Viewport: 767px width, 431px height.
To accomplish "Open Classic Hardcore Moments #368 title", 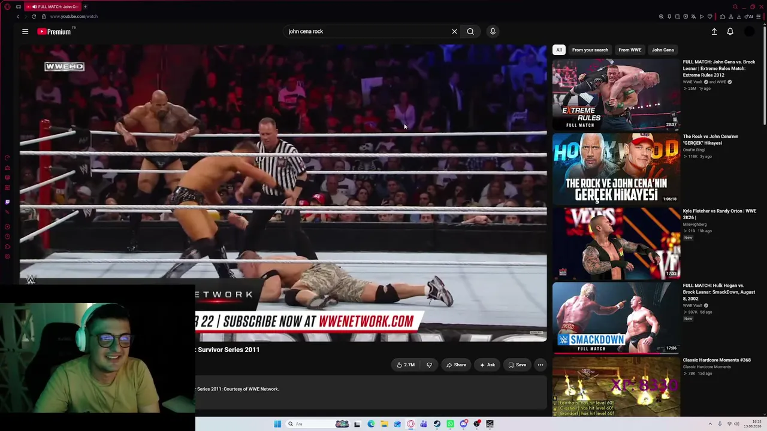I will [717, 360].
